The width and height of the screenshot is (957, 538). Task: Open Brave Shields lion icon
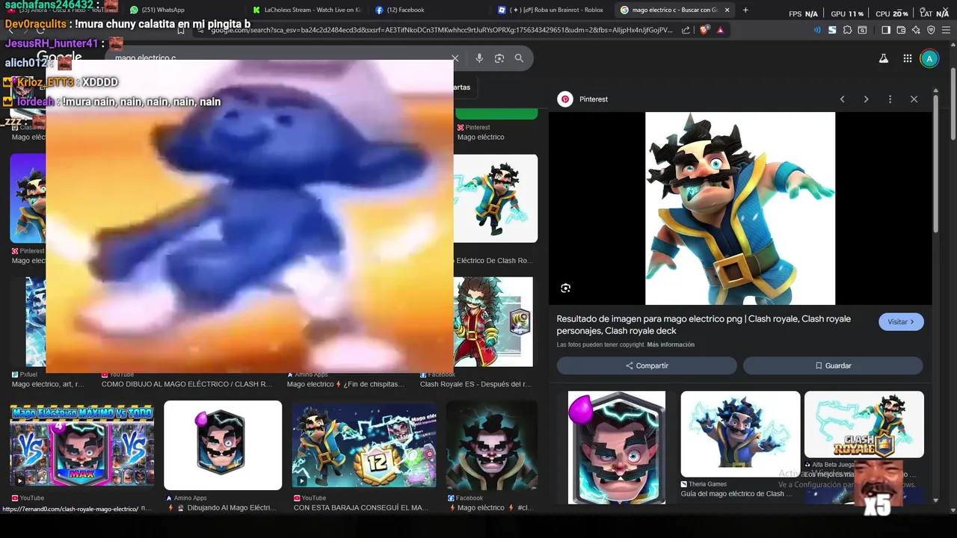pyautogui.click(x=704, y=31)
